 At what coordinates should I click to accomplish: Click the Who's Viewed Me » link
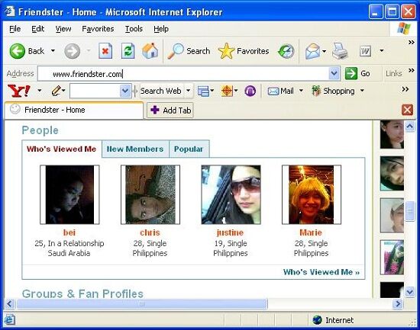pos(321,272)
